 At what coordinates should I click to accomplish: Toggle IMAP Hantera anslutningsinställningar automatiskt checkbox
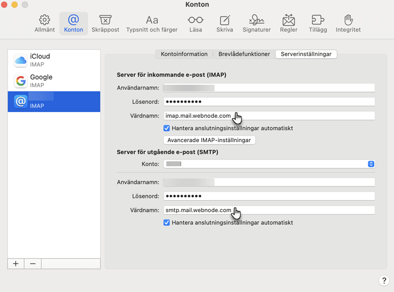(x=166, y=129)
